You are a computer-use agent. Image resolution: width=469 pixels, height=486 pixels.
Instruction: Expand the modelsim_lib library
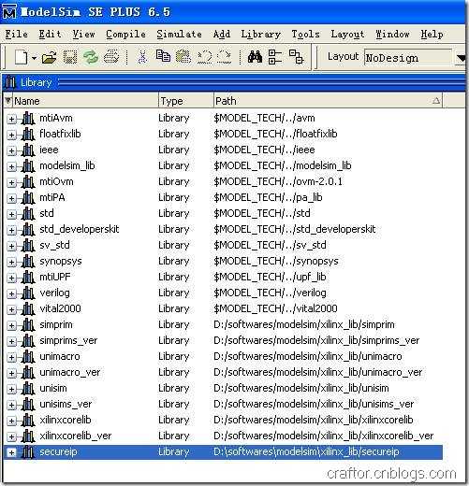[x=11, y=166]
